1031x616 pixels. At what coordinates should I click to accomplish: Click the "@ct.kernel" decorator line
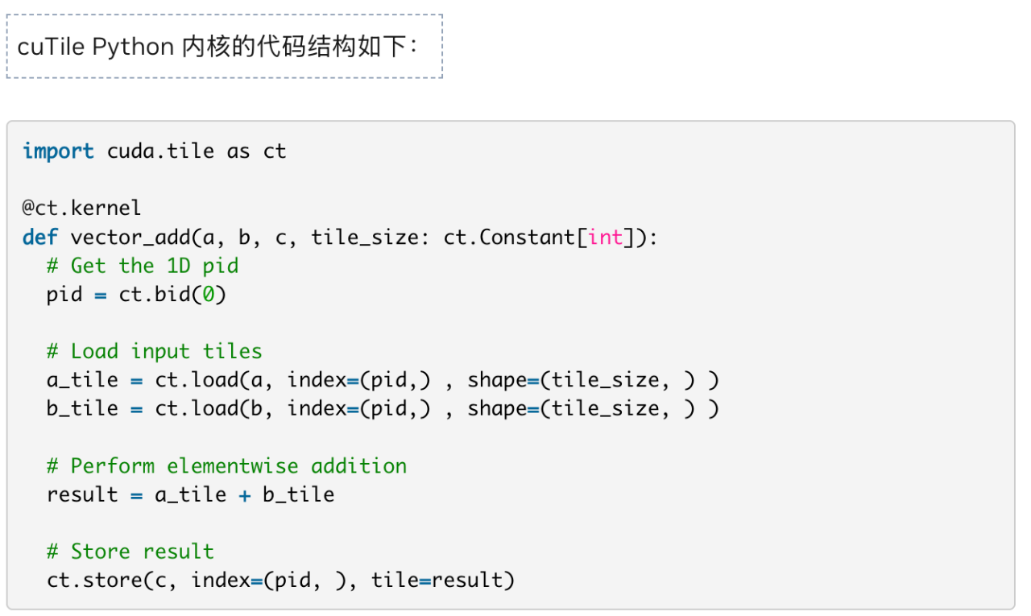pyautogui.click(x=81, y=208)
